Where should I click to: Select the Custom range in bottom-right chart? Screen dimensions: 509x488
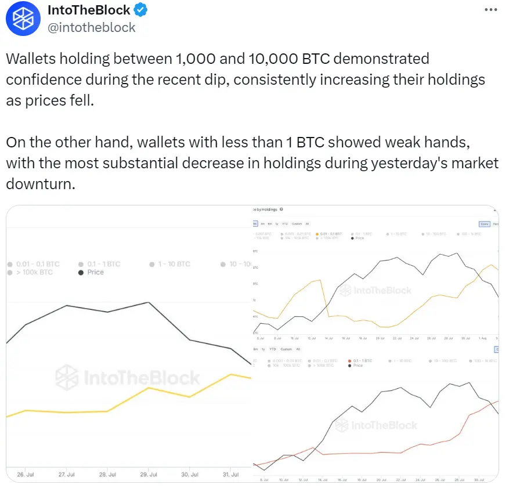pos(286,349)
